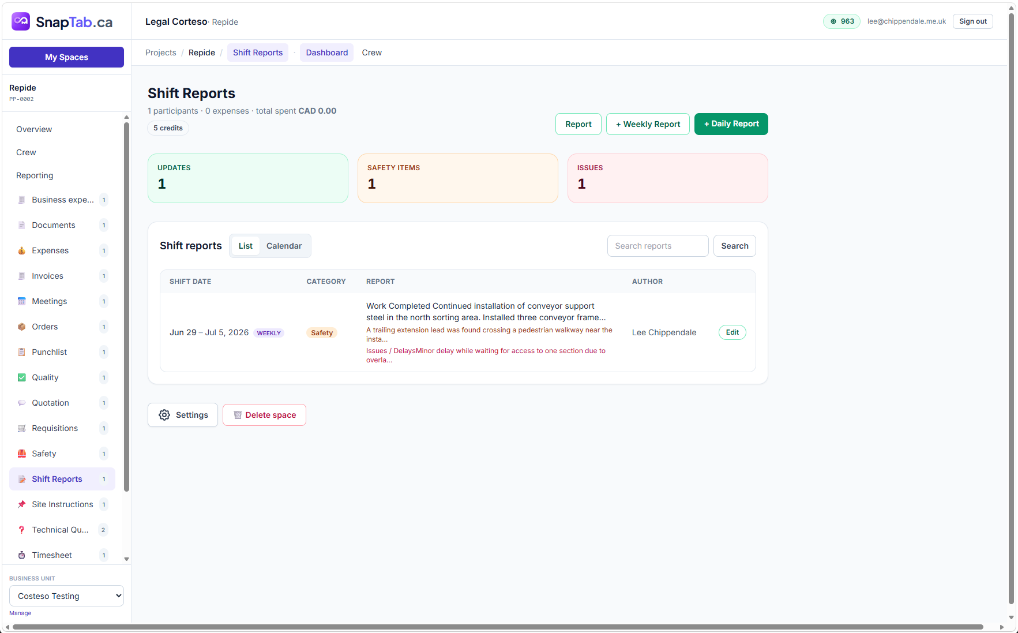Click the Search button

coord(735,246)
